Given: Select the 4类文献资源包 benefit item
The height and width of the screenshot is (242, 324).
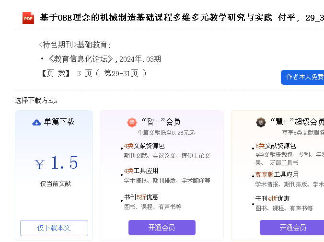Looking at the screenshot, I should 144,146.
